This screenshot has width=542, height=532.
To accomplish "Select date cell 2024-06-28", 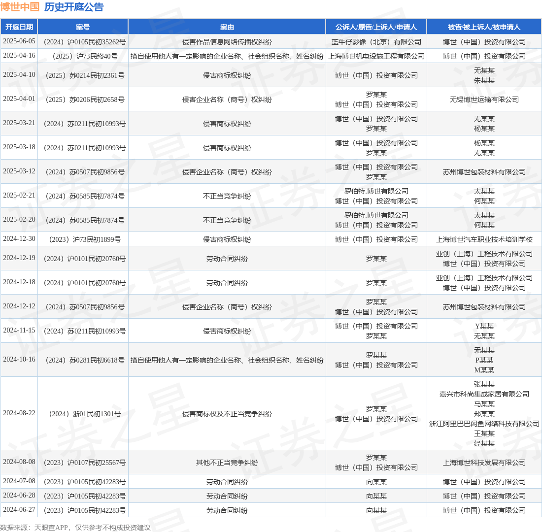I will click(x=19, y=496).
